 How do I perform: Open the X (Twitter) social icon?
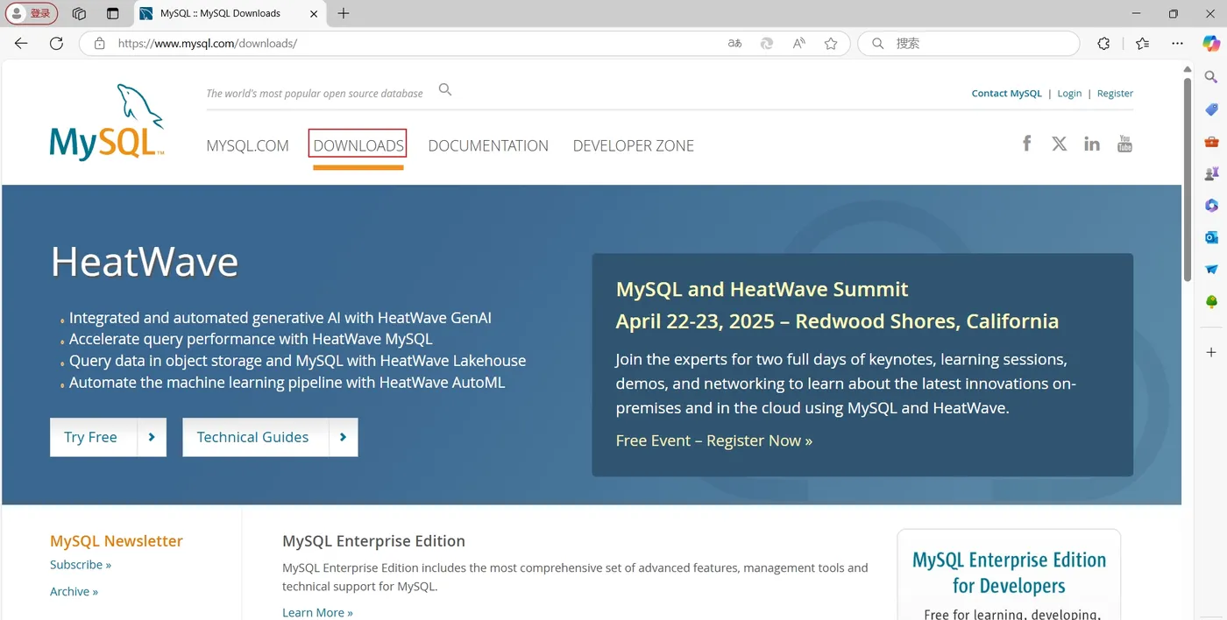(1059, 144)
